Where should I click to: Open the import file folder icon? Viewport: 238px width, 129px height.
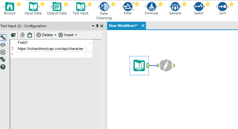[x=13, y=35]
